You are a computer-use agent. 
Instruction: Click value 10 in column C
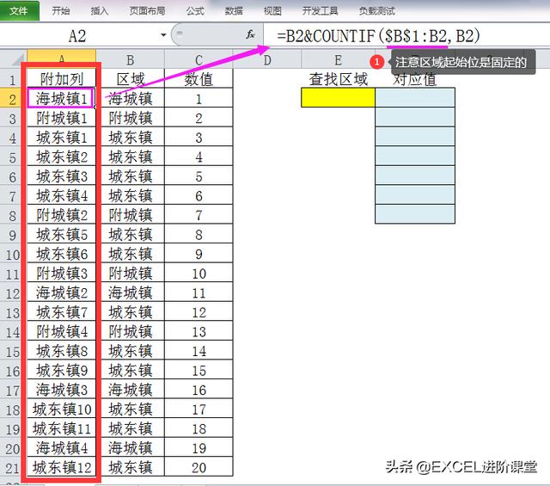tap(199, 274)
